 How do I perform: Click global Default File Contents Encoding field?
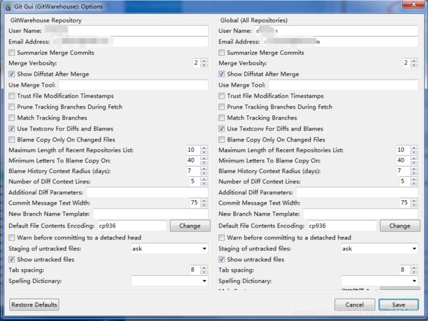tap(342, 226)
